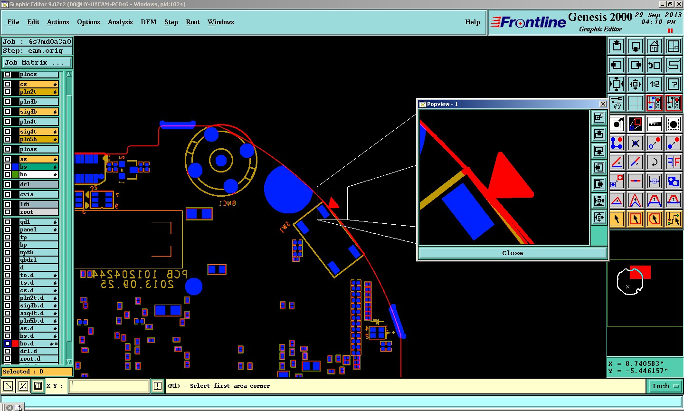Select the curved rotate arrow tool
This screenshot has height=411, width=684.
(x=655, y=162)
